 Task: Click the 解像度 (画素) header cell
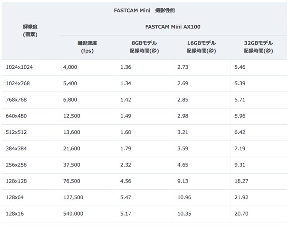[x=30, y=39]
